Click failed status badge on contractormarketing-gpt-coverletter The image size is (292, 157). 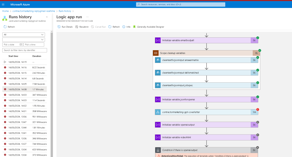(257, 110)
